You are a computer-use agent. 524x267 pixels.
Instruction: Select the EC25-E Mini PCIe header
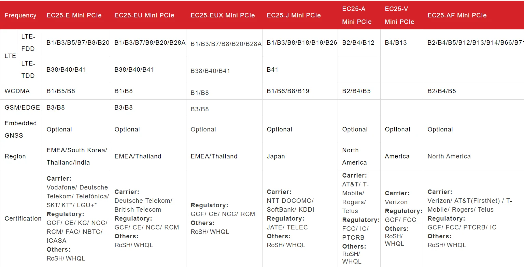point(74,15)
